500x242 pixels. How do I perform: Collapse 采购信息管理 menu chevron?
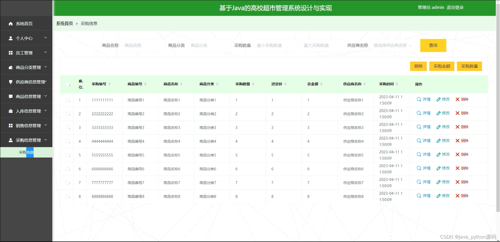46,140
